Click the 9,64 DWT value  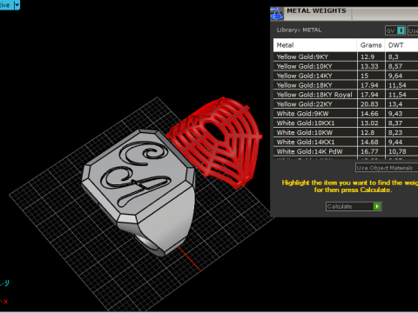coord(395,76)
